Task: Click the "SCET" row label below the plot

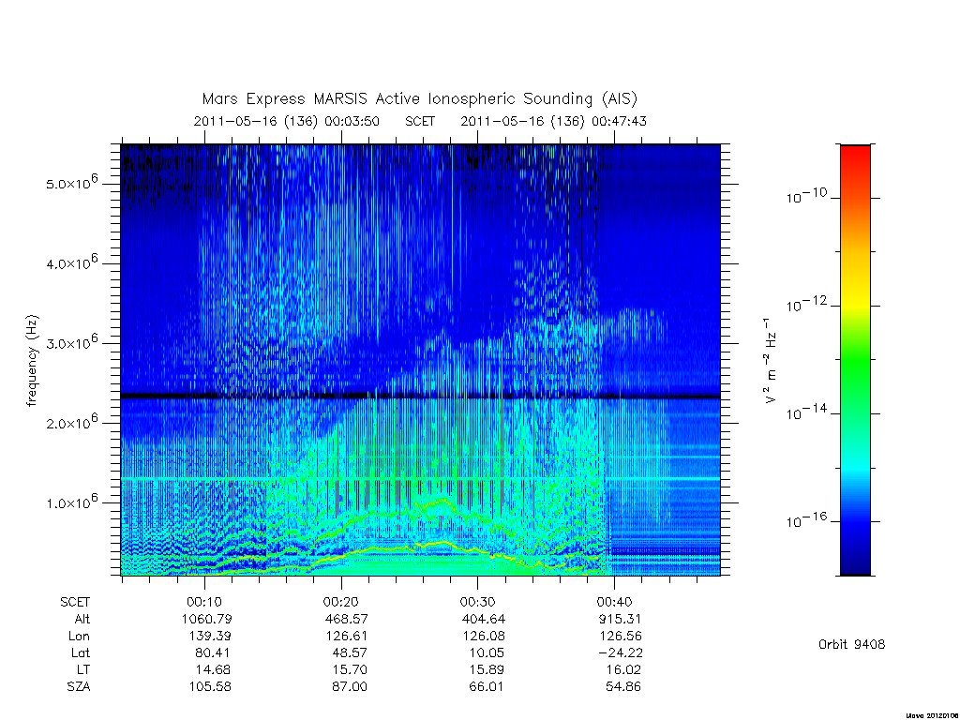Action: coord(75,602)
